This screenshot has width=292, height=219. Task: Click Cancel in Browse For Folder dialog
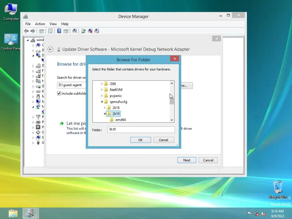click(x=163, y=140)
